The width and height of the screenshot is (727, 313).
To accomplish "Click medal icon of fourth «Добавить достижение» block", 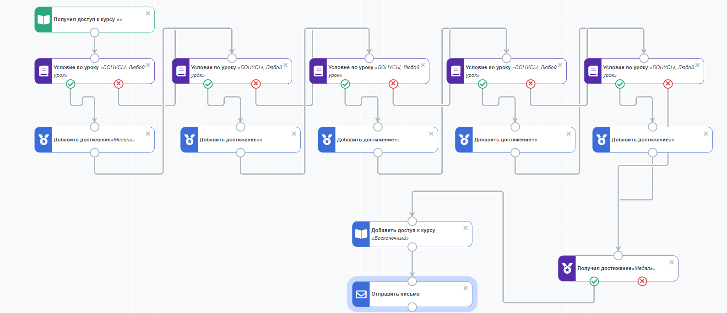I will click(464, 140).
